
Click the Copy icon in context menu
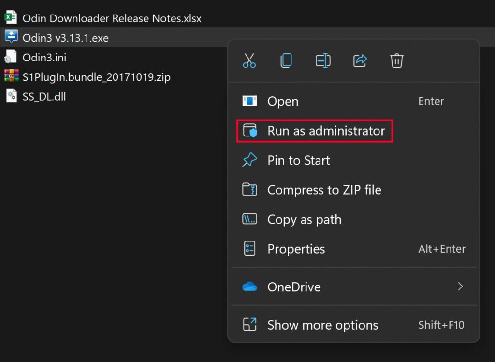click(286, 60)
